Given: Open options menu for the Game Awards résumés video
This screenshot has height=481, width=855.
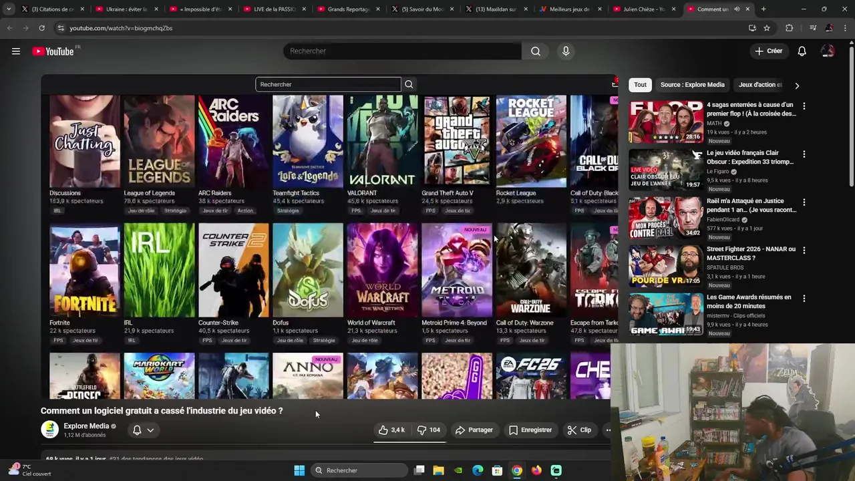Looking at the screenshot, I should click(x=804, y=299).
